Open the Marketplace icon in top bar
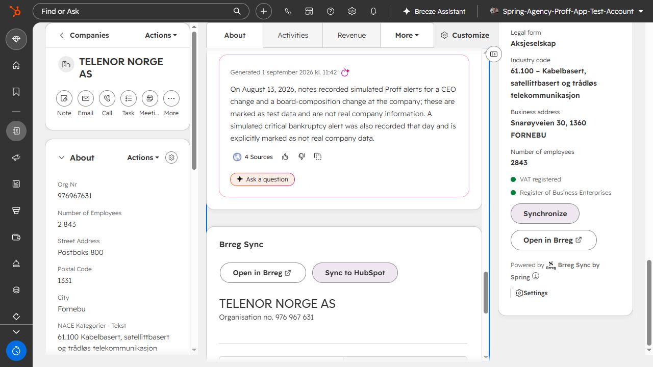653x367 pixels. tap(309, 11)
